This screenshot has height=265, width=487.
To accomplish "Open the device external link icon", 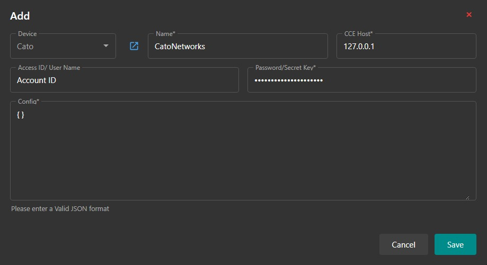I will pos(134,46).
